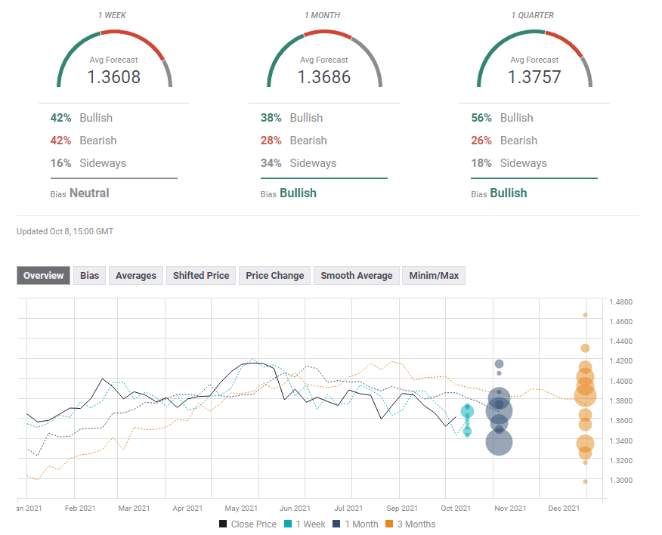Screen dimensions: 662x535
Task: Select the Averages tab
Action: (x=136, y=276)
